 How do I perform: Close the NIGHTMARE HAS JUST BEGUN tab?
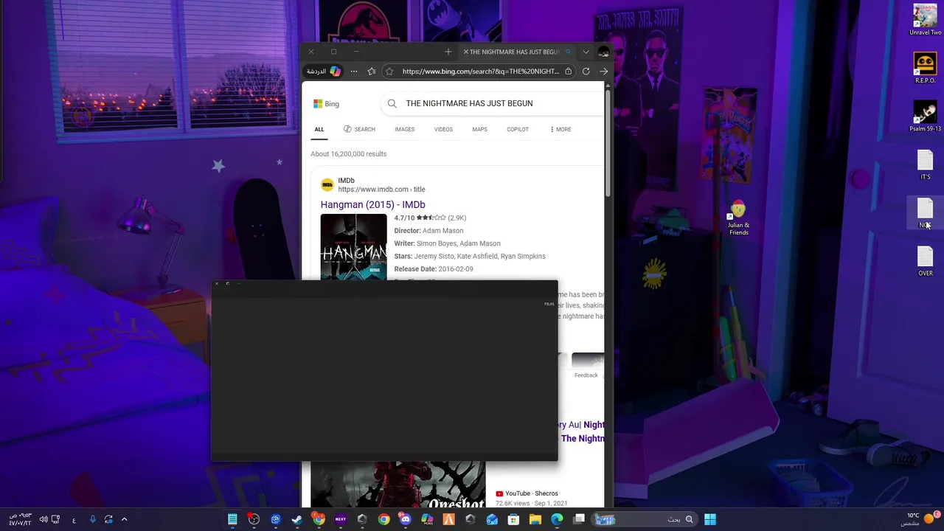466,52
